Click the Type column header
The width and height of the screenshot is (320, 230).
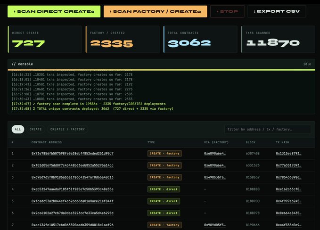pyautogui.click(x=151, y=142)
